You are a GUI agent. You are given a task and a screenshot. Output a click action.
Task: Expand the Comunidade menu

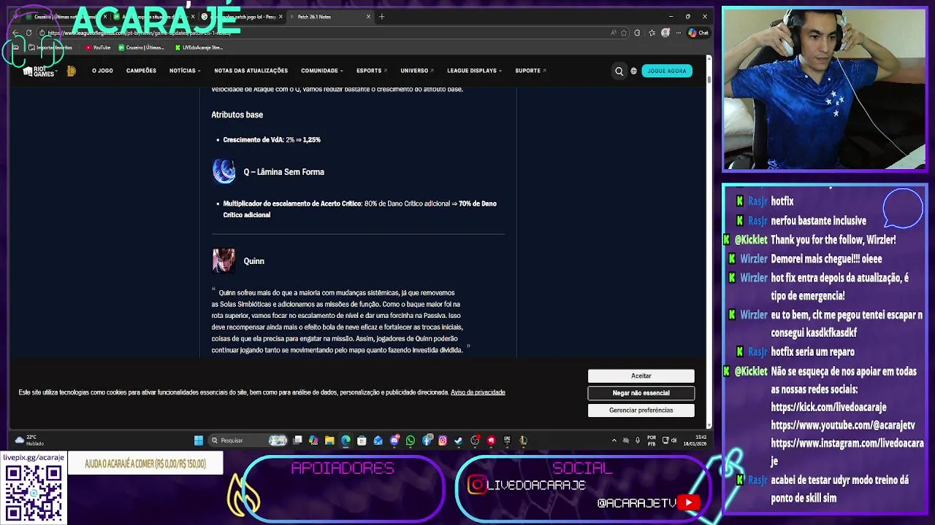[322, 71]
